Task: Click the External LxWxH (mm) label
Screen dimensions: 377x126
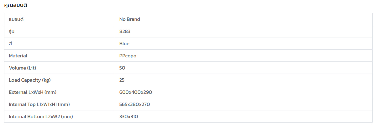Action: pyautogui.click(x=33, y=92)
